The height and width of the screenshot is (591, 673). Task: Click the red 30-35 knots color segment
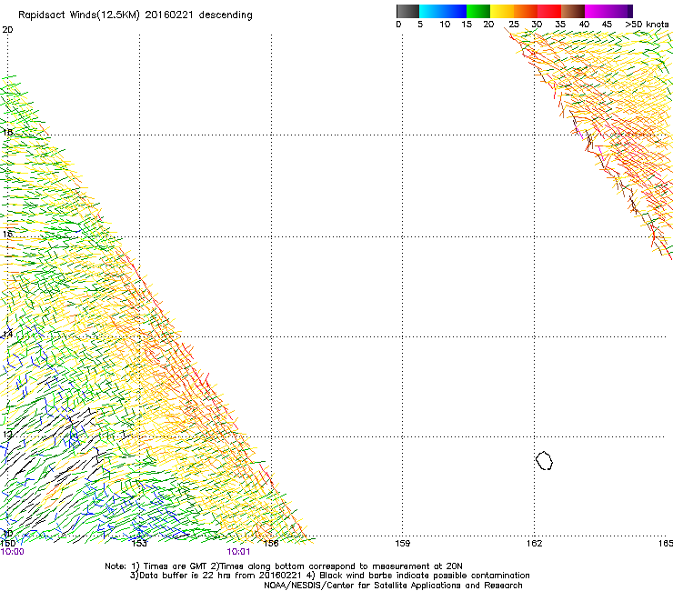pyautogui.click(x=549, y=11)
